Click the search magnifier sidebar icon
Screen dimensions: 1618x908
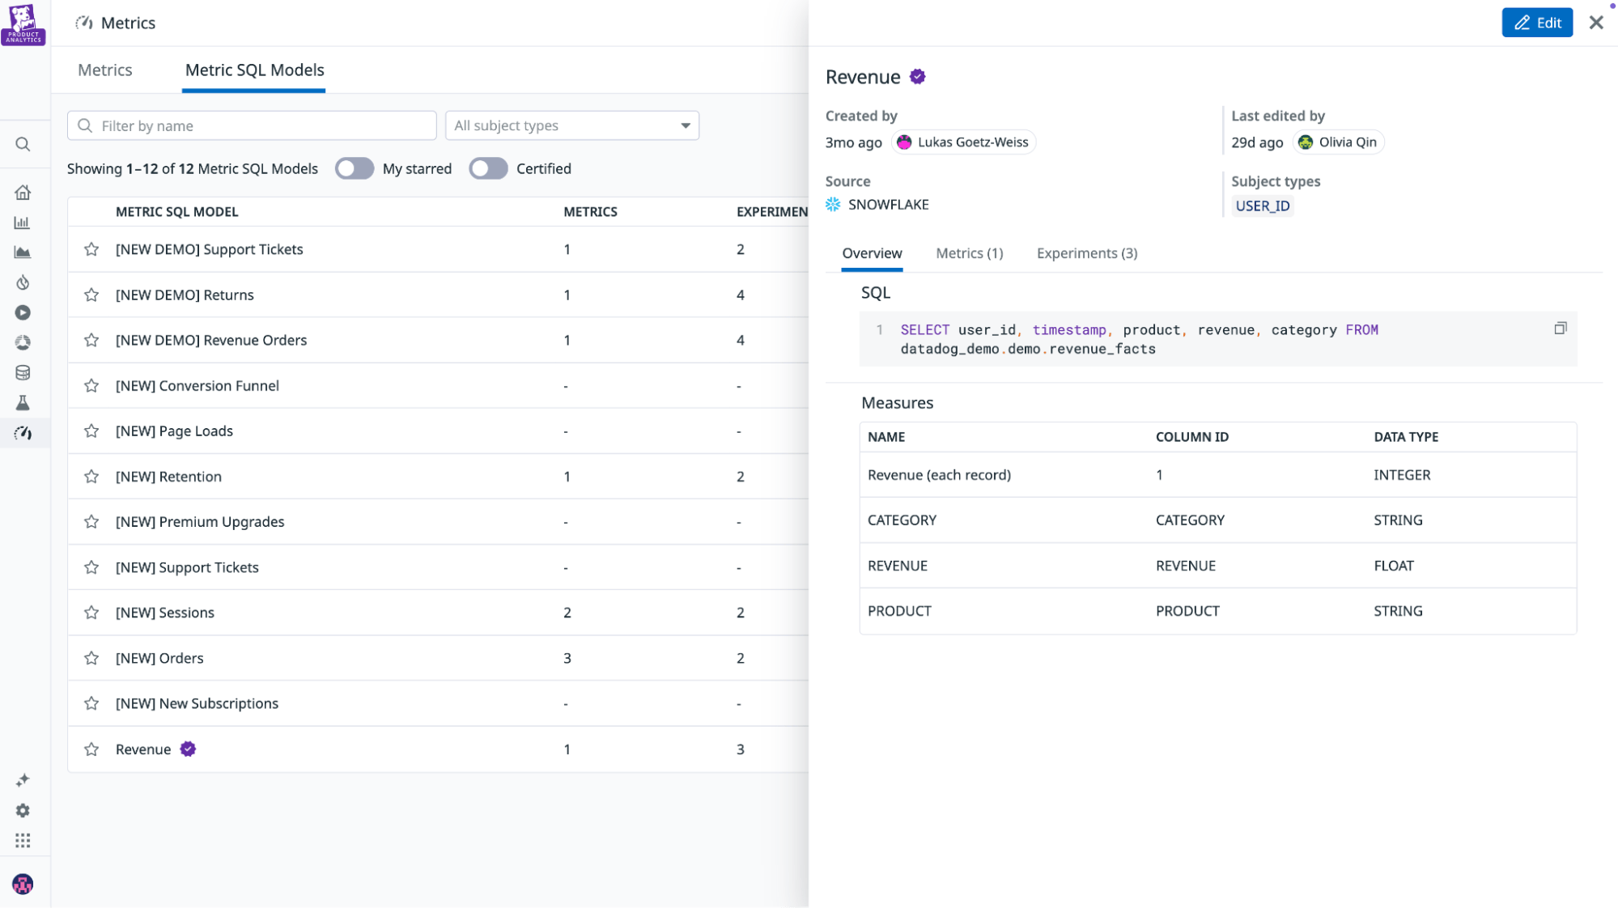[23, 144]
